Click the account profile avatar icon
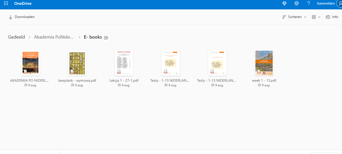The height and width of the screenshot is (154, 342). click(x=339, y=4)
